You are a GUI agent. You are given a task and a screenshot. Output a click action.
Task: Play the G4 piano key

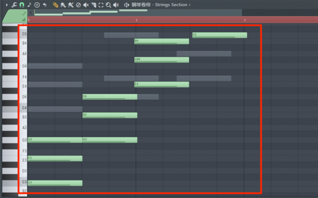pyautogui.click(x=14, y=66)
